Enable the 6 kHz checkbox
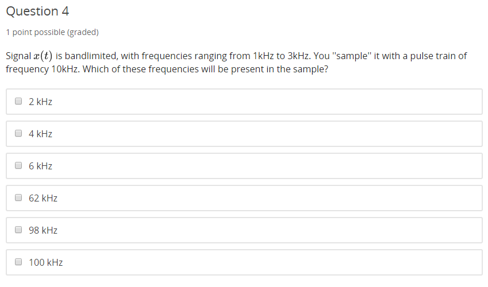488x287 pixels. 18,166
